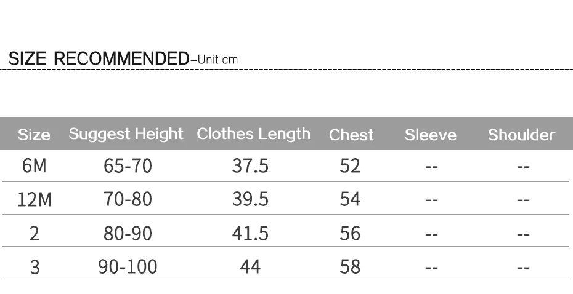573x294 pixels.
Task: Select the 6M size cell
Action: (35, 165)
